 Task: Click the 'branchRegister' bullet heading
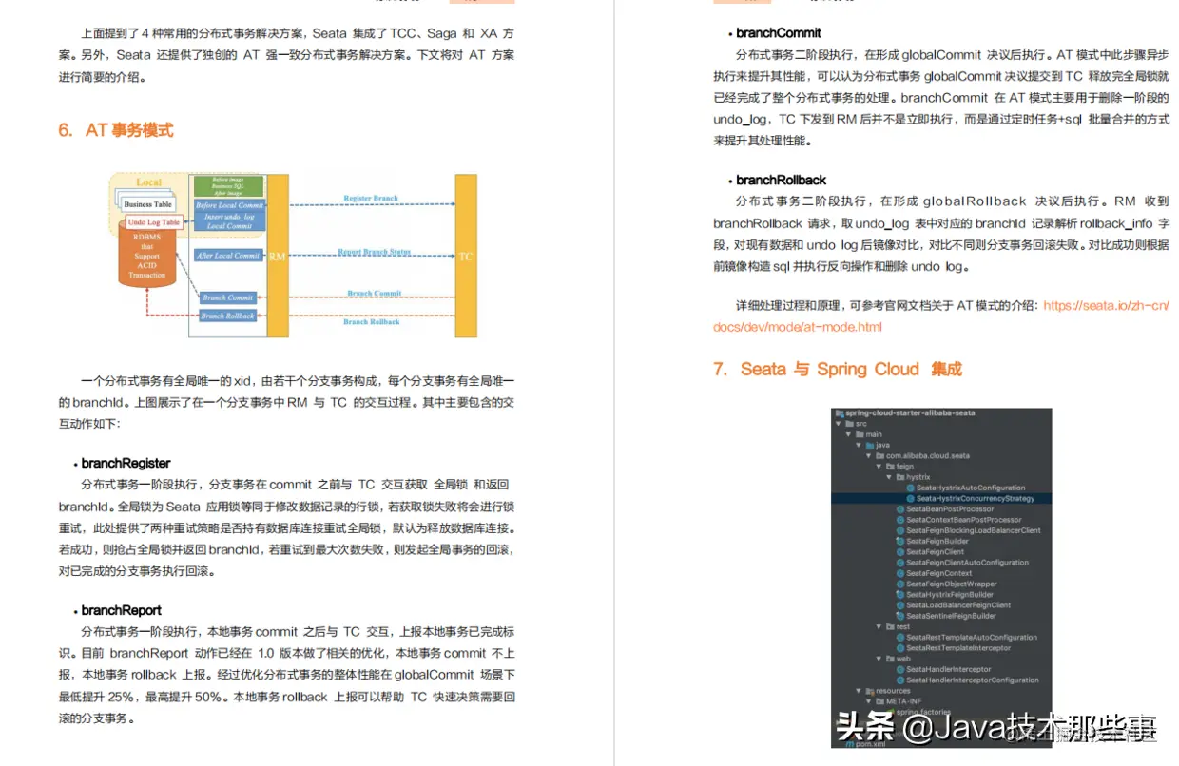point(126,463)
